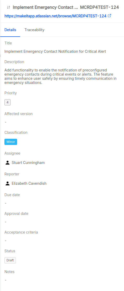This screenshot has width=124, height=291.
Task: Click the Minor classification badge
Action: pos(11,142)
